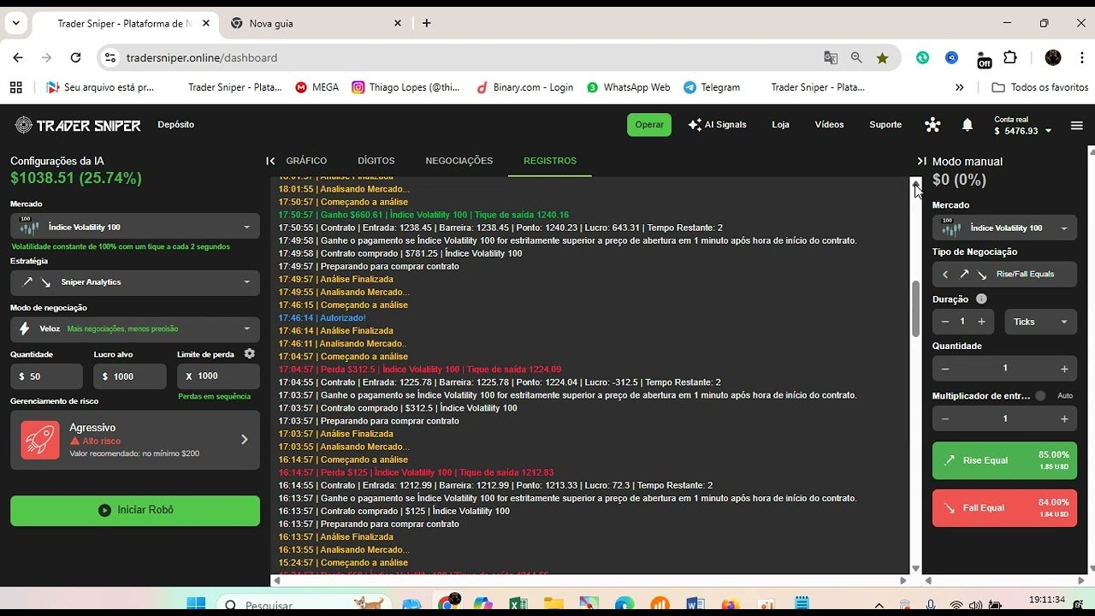Image resolution: width=1095 pixels, height=616 pixels.
Task: Expand the Agressivo risk management card
Action: coord(135,440)
